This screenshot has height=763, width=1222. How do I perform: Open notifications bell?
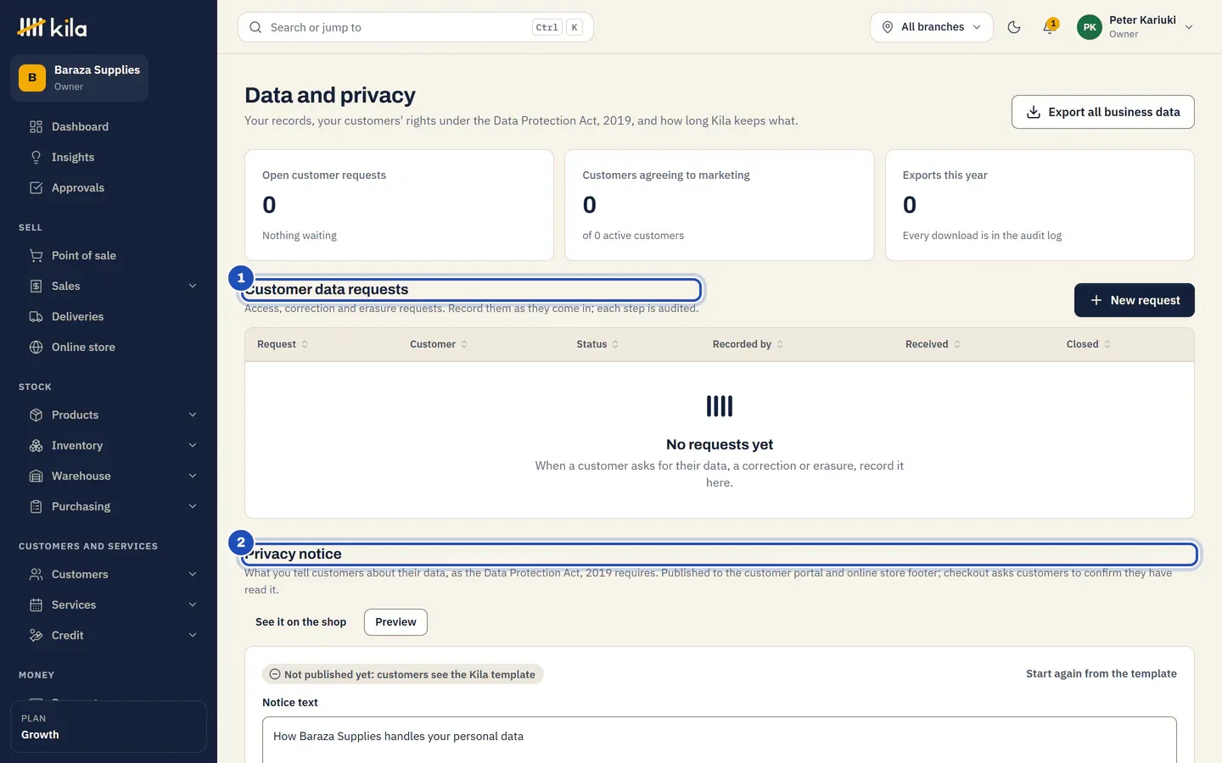tap(1049, 27)
